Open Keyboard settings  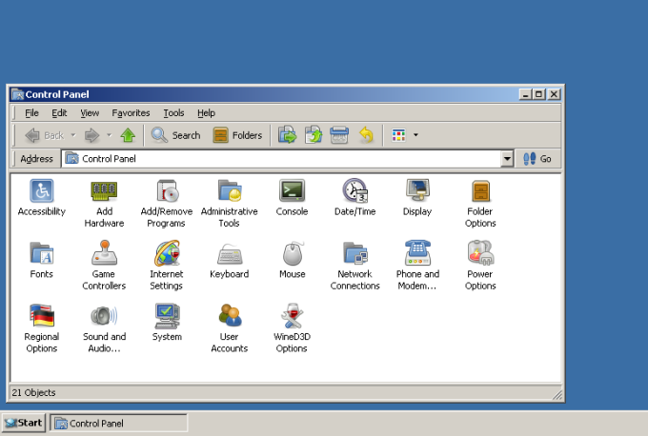(x=230, y=260)
